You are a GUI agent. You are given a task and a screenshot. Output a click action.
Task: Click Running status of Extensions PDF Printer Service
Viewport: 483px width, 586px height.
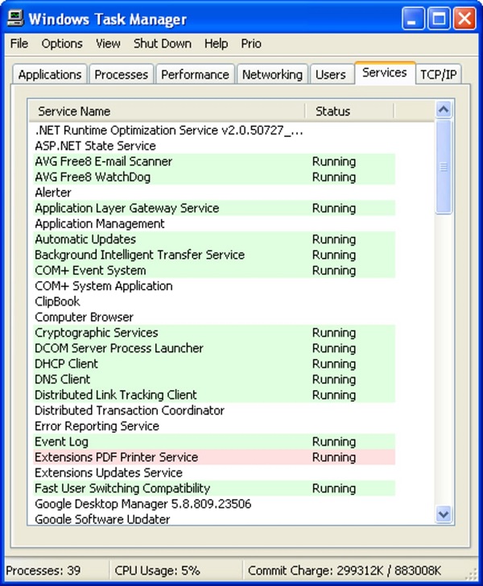(x=334, y=458)
